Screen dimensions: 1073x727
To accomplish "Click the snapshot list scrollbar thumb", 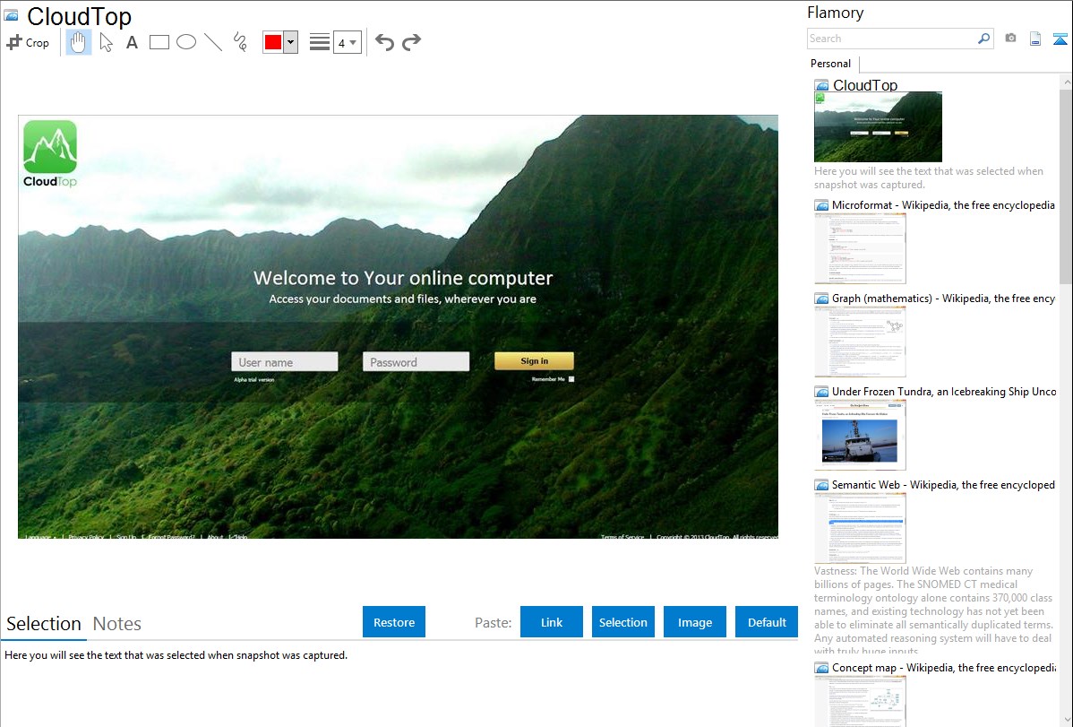I will [1066, 186].
